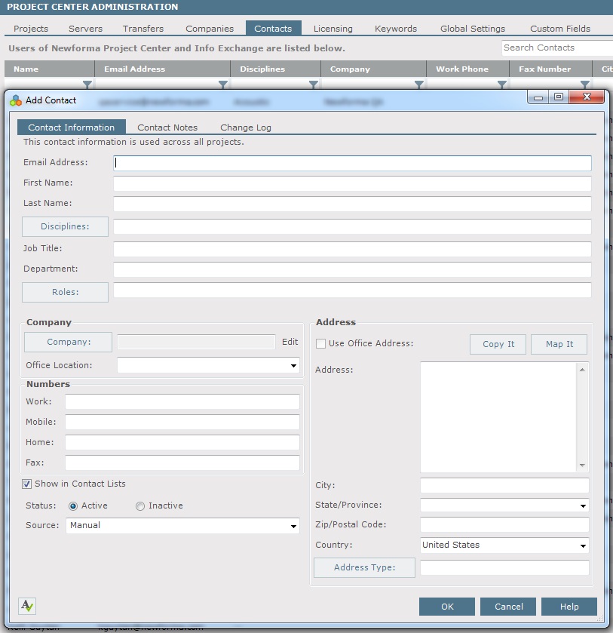Viewport: 613px width, 633px height.
Task: Open the Global Settings tab
Action: (473, 29)
